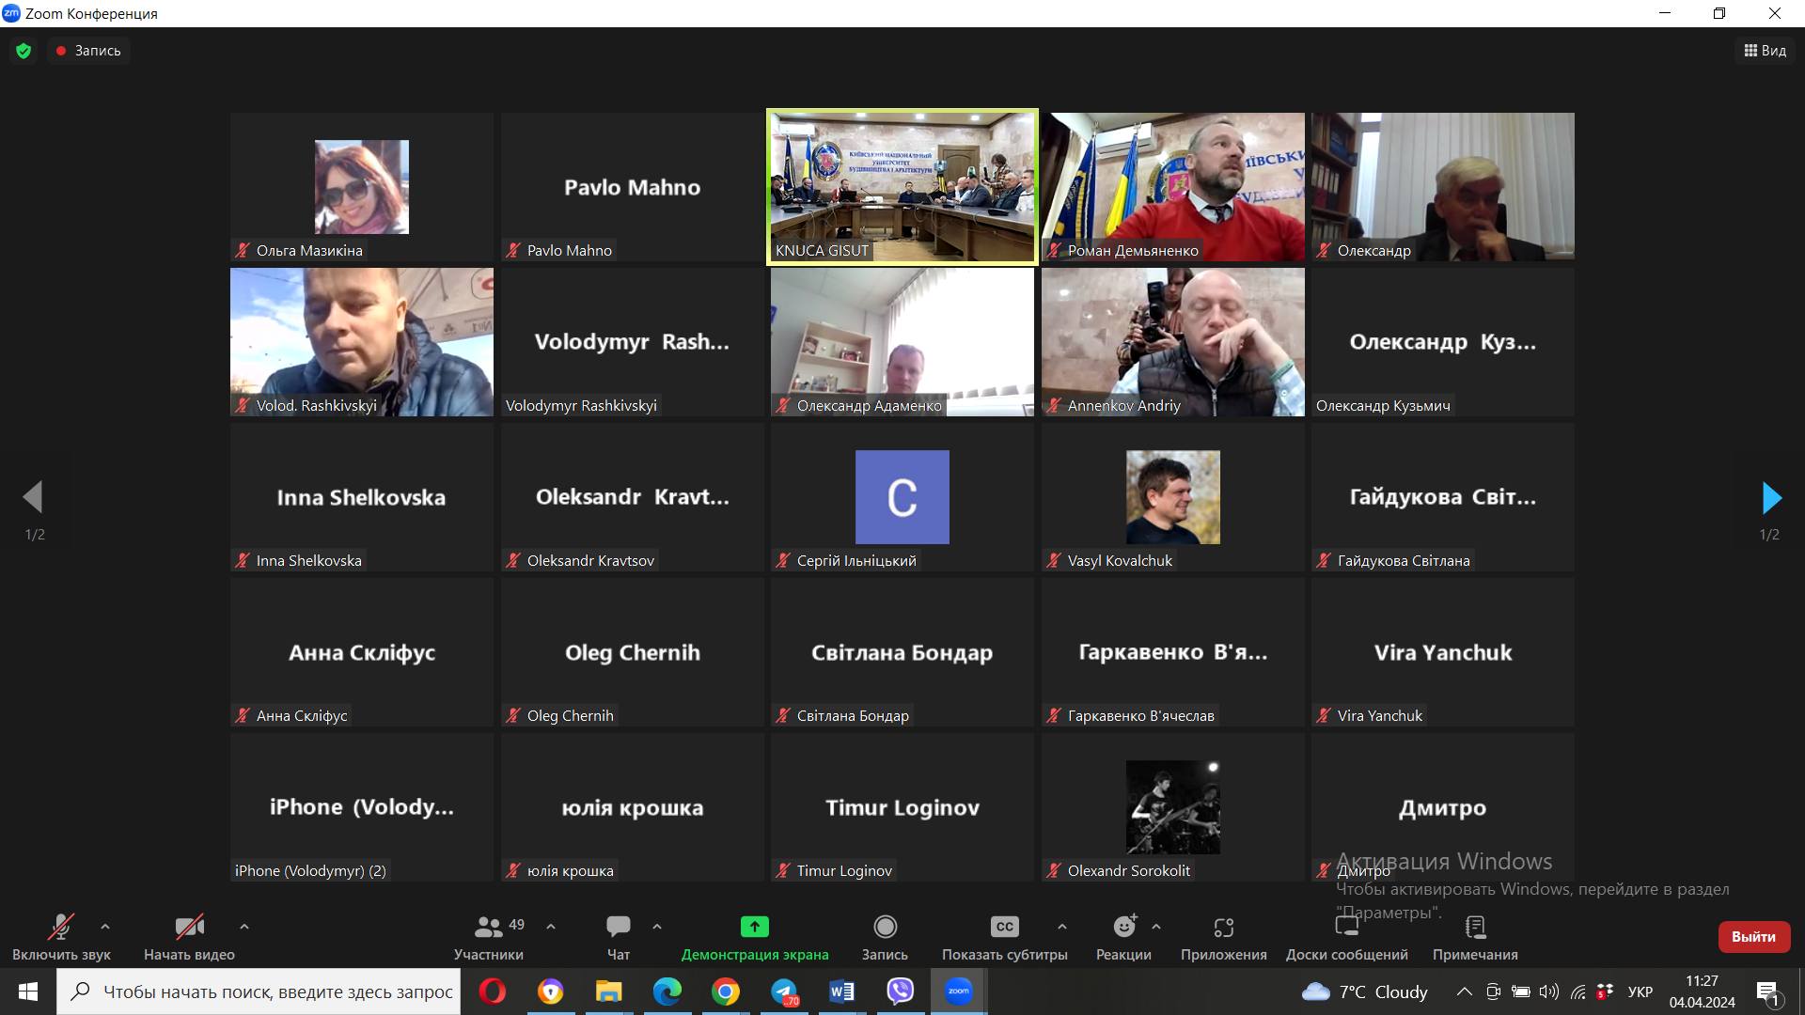The width and height of the screenshot is (1805, 1015).
Task: Click the Windows taskbar search box
Action: (259, 992)
